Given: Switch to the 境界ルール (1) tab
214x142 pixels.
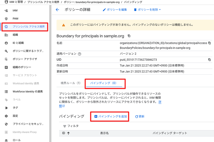Looking at the screenshot, I should [71, 83].
